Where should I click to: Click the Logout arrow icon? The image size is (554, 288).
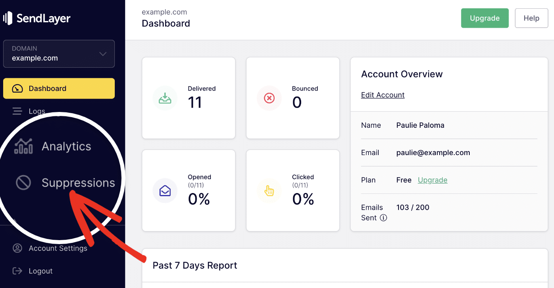tap(17, 271)
